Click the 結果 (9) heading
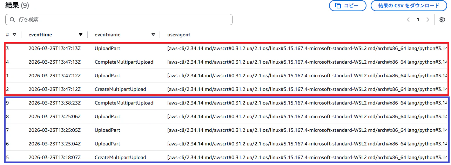Viewport: 451px width, 165px height. 17,5
